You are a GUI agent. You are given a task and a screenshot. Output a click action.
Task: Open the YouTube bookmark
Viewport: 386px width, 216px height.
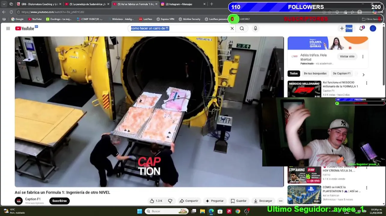(x=35, y=19)
